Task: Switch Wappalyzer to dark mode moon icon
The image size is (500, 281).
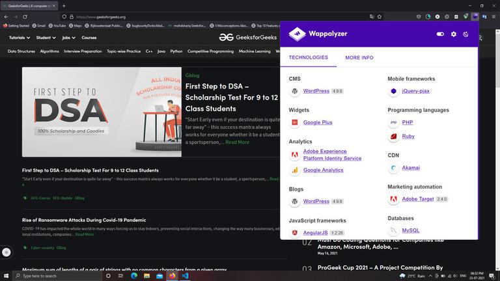Action: 466,34
